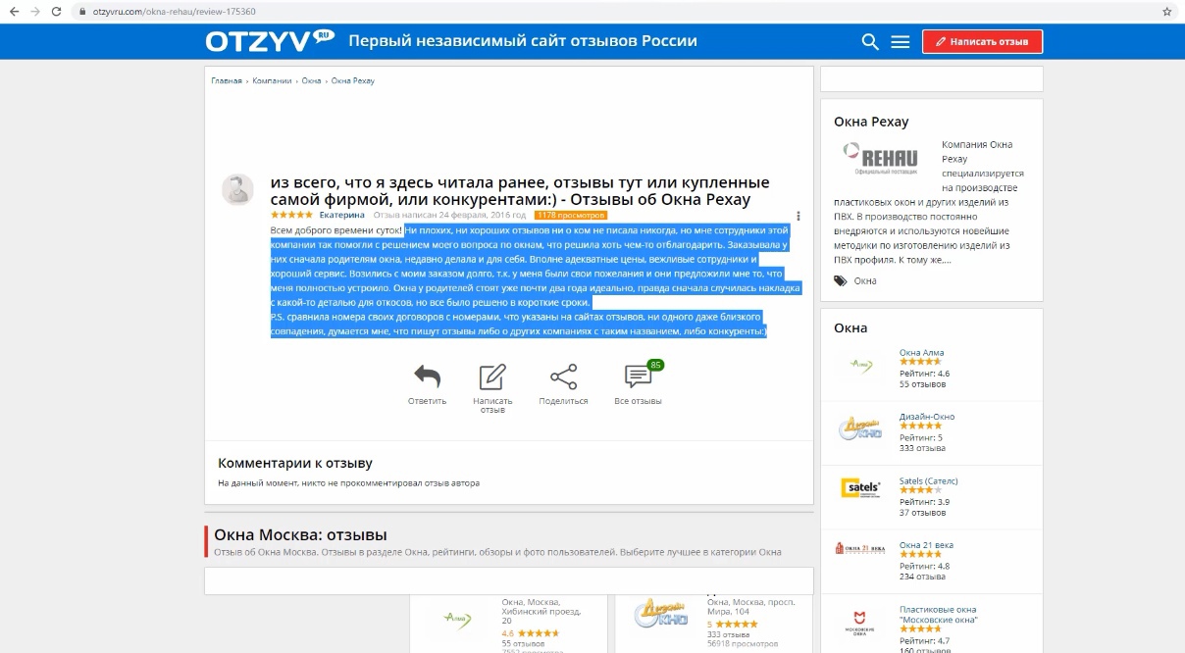Open the OTZYV site logo
This screenshot has height=653, width=1185.
[x=270, y=40]
